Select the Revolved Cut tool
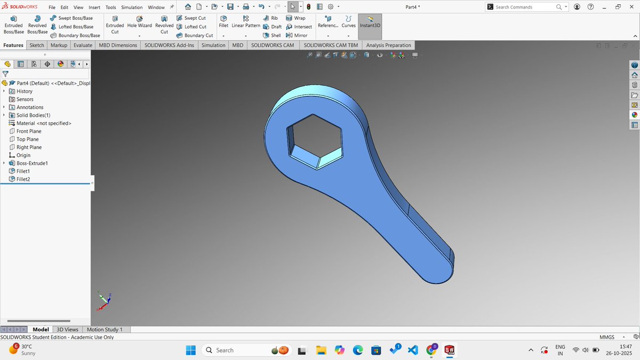The width and height of the screenshot is (640, 360). coord(164,25)
